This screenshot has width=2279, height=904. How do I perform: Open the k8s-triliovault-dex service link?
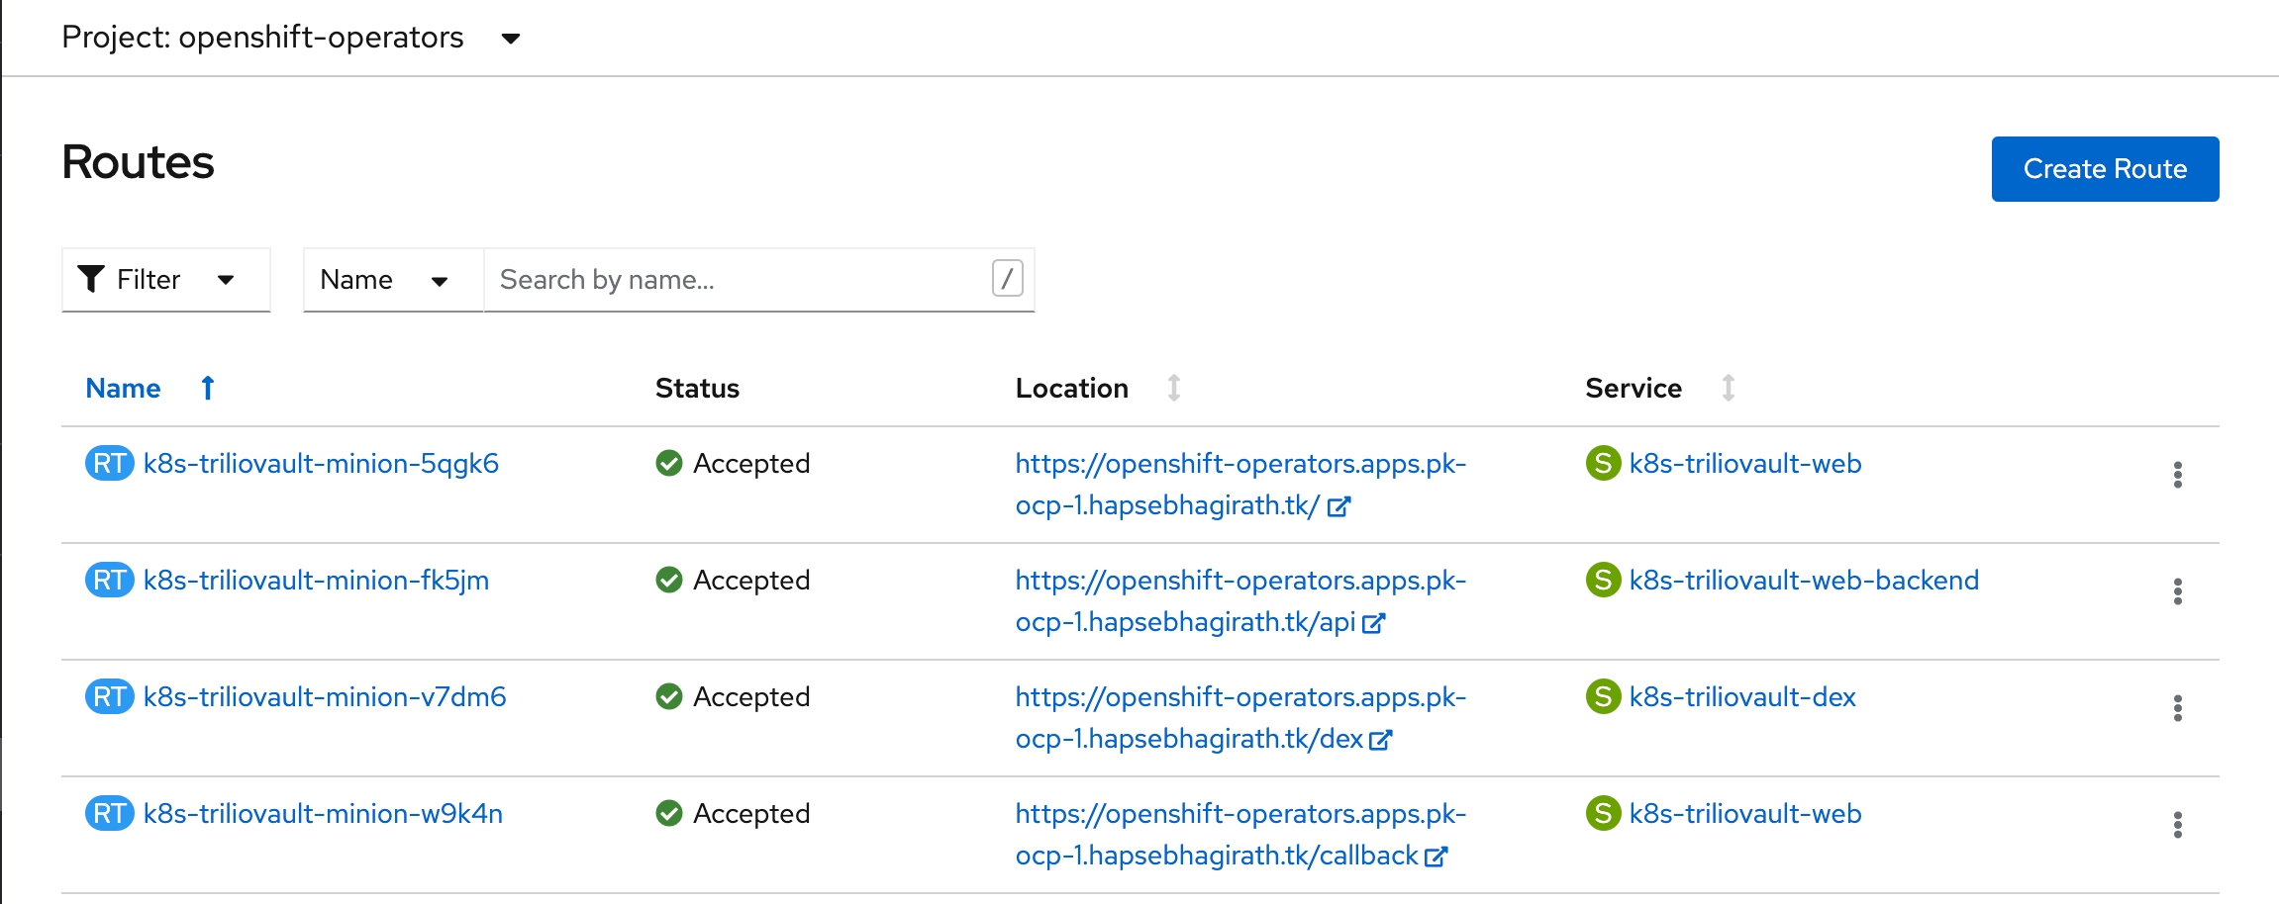(x=1741, y=696)
